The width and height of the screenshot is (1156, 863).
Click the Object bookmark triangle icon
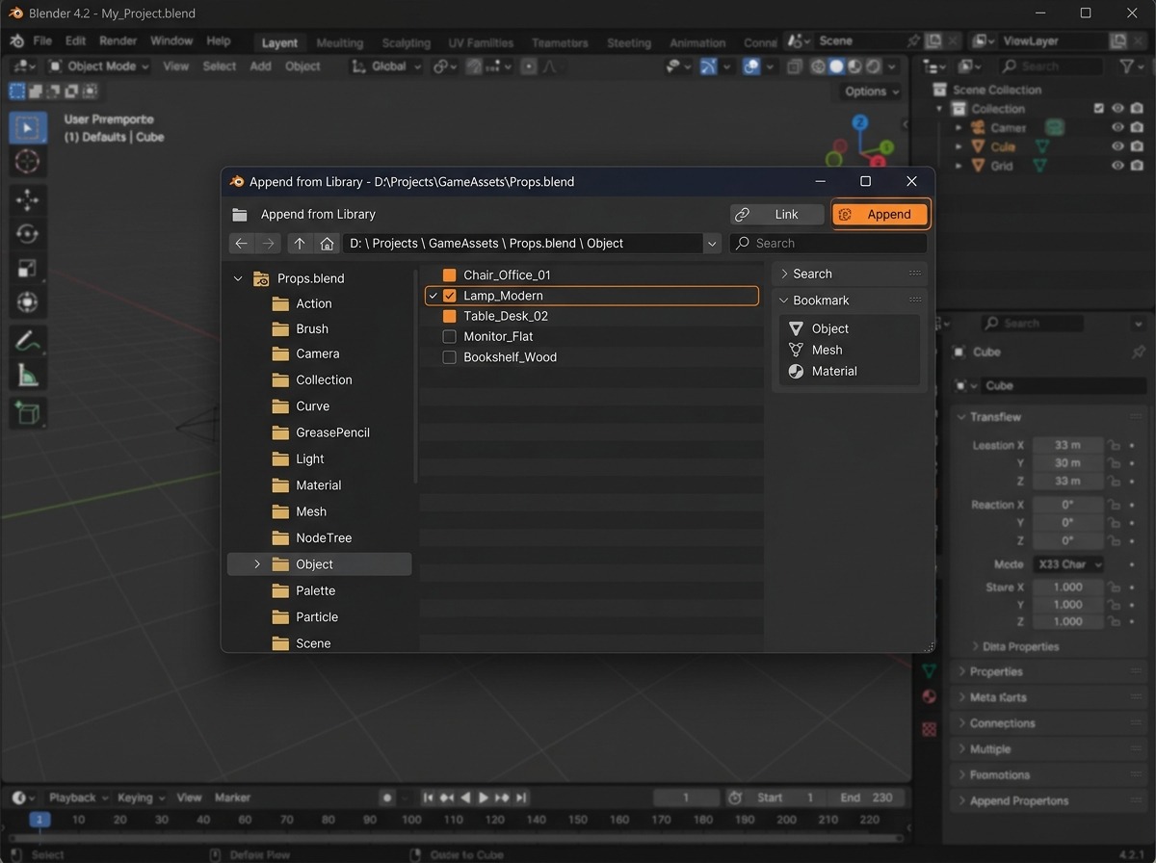pos(796,328)
